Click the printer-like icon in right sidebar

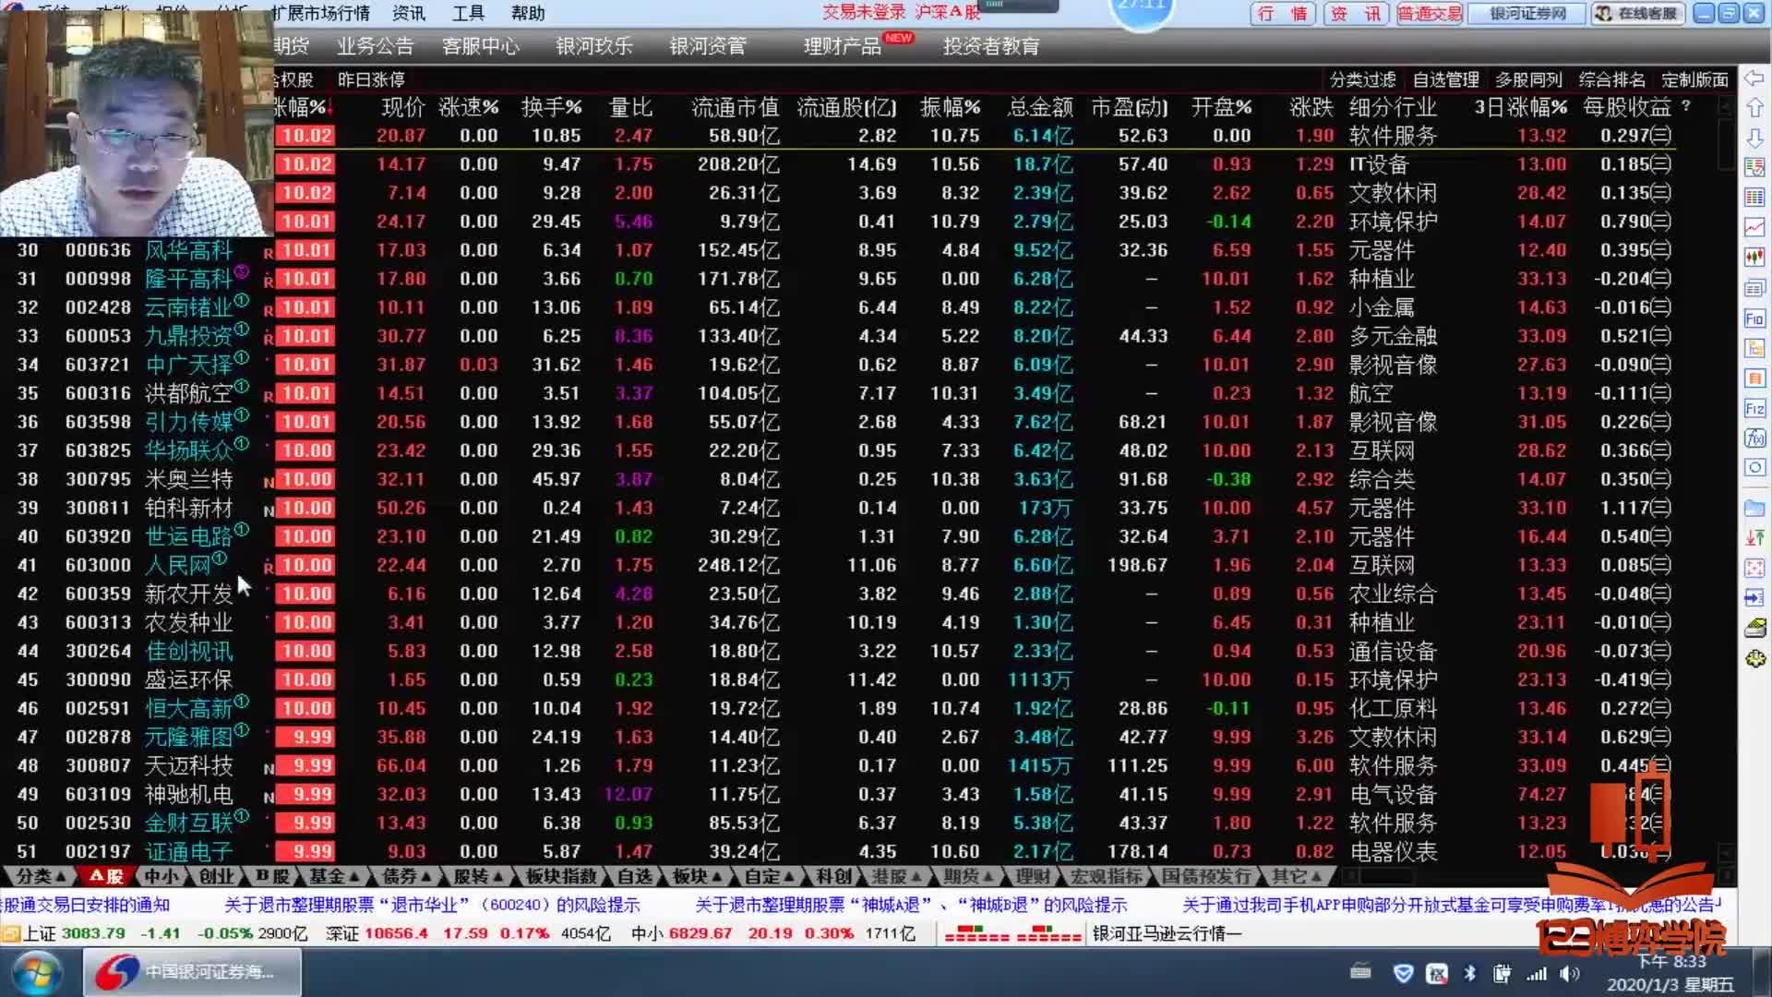(x=1754, y=628)
